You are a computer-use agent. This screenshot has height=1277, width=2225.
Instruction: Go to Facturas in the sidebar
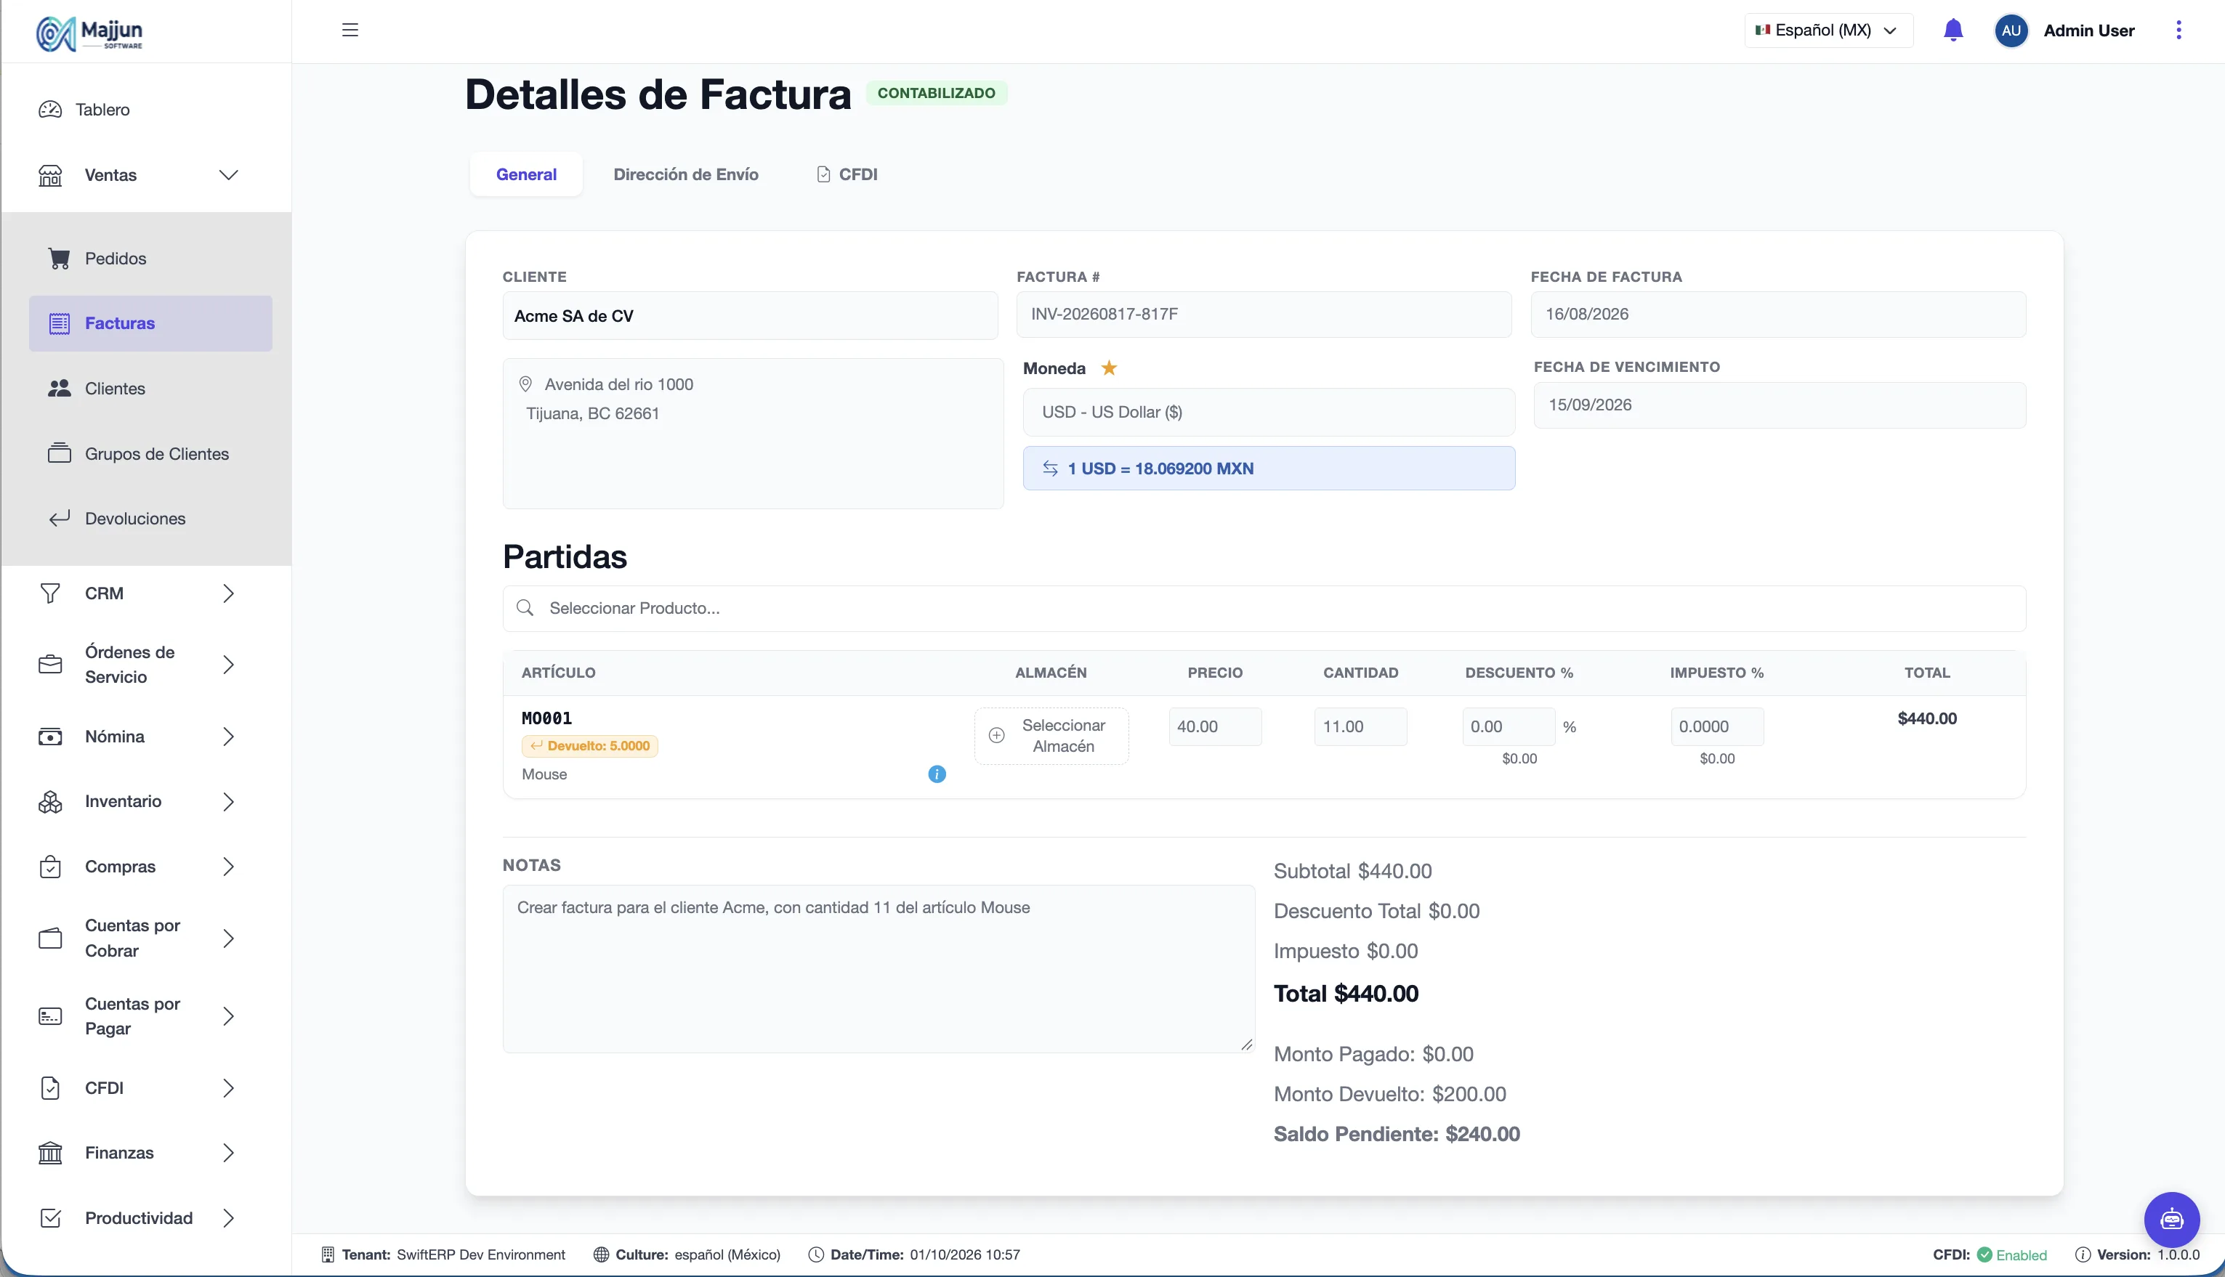click(151, 323)
